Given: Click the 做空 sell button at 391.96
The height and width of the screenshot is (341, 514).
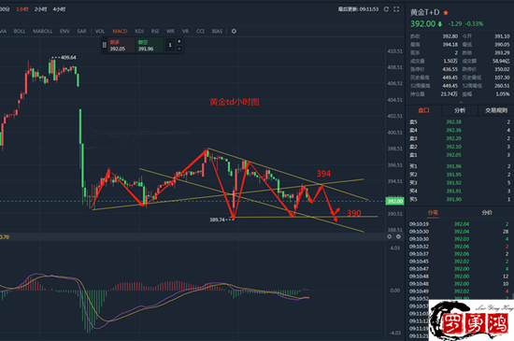Looking at the screenshot, I should (150, 45).
